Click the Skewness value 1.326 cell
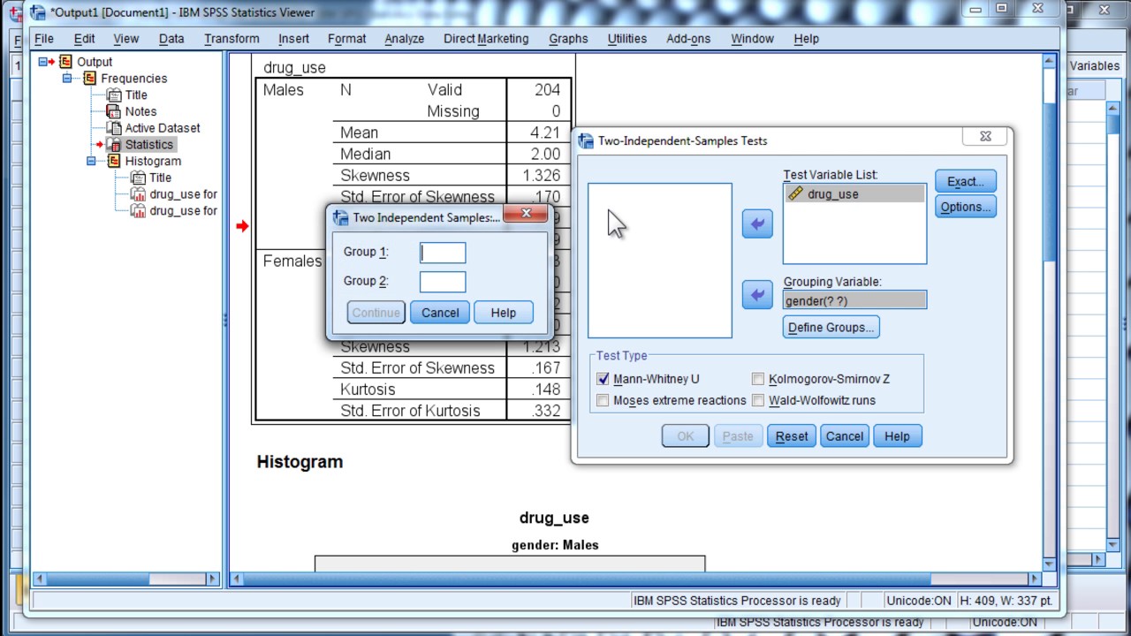 pos(539,176)
